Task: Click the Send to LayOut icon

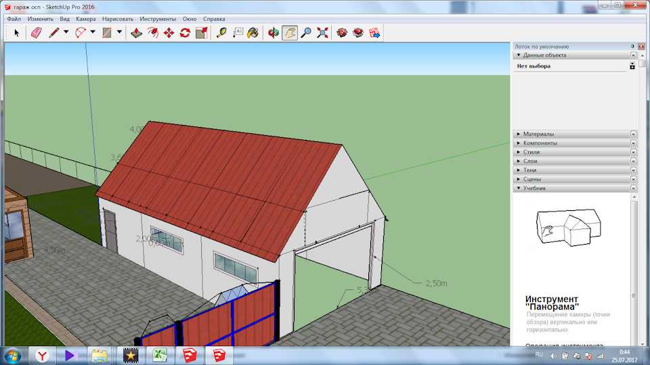Action: 374,32
